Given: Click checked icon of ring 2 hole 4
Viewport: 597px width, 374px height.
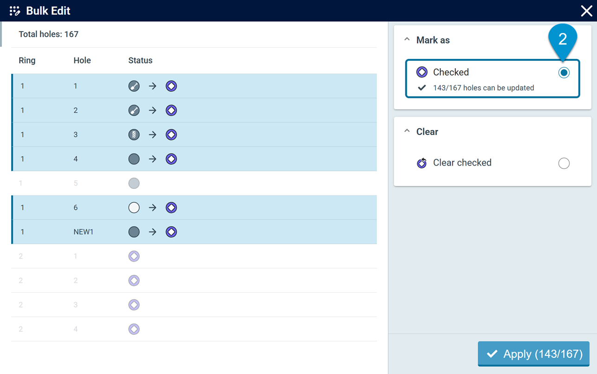Looking at the screenshot, I should (x=134, y=329).
